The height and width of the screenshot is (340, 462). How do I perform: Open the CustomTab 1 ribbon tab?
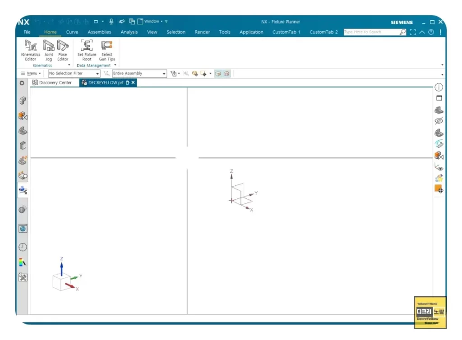286,32
